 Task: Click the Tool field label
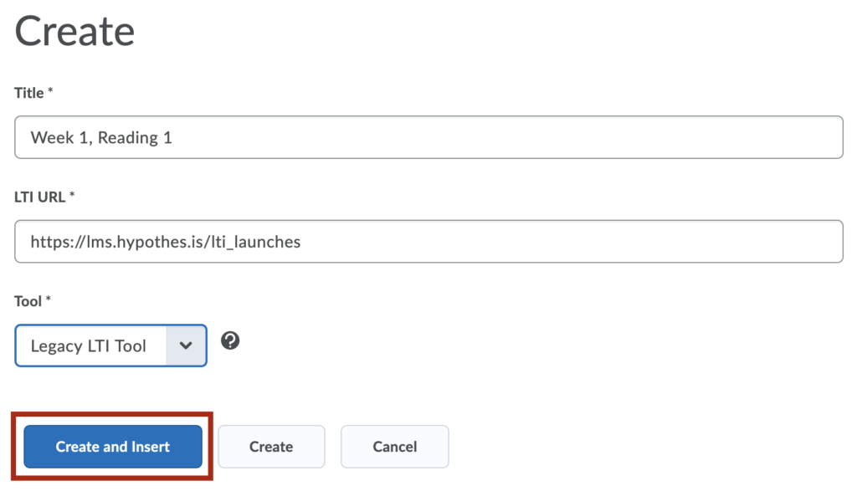tap(28, 301)
